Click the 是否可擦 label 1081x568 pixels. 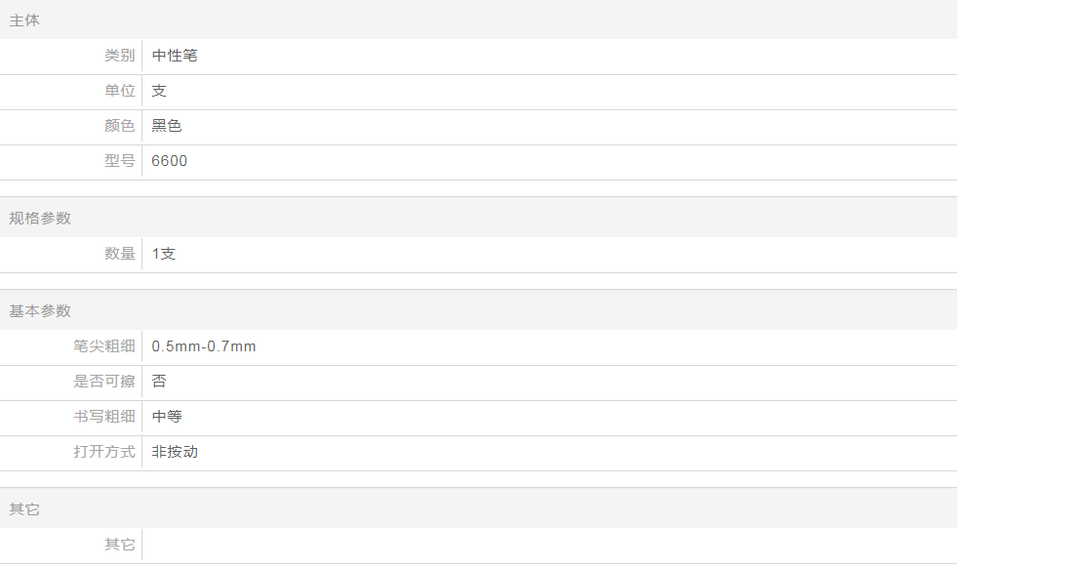[x=104, y=382]
